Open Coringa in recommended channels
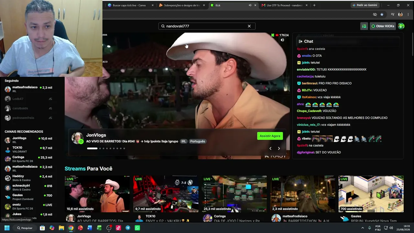Image resolution: width=414 pixels, height=233 pixels. (28, 159)
